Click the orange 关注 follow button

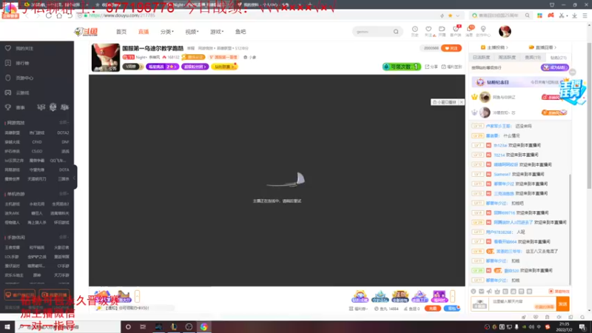pyautogui.click(x=451, y=48)
